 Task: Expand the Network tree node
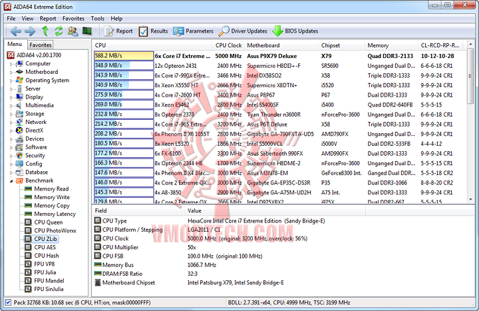(x=11, y=123)
